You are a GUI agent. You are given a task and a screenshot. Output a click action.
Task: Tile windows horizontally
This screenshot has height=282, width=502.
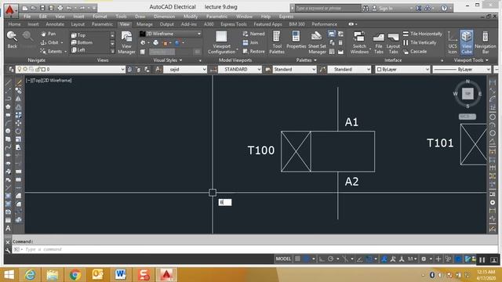(422, 34)
